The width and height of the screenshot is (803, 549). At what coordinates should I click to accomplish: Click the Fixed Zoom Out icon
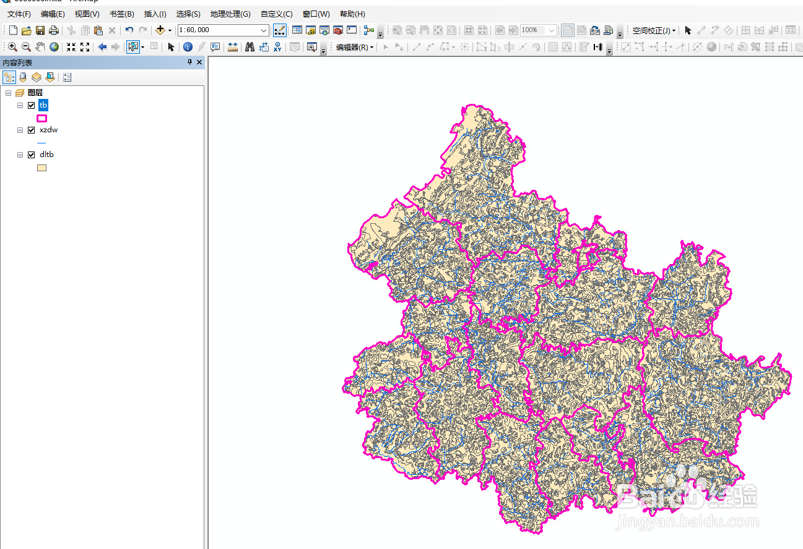tap(85, 47)
